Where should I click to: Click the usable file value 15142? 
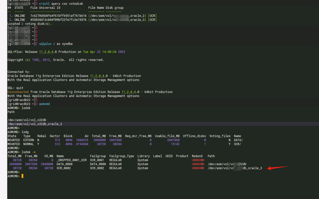pyautogui.click(x=175, y=144)
